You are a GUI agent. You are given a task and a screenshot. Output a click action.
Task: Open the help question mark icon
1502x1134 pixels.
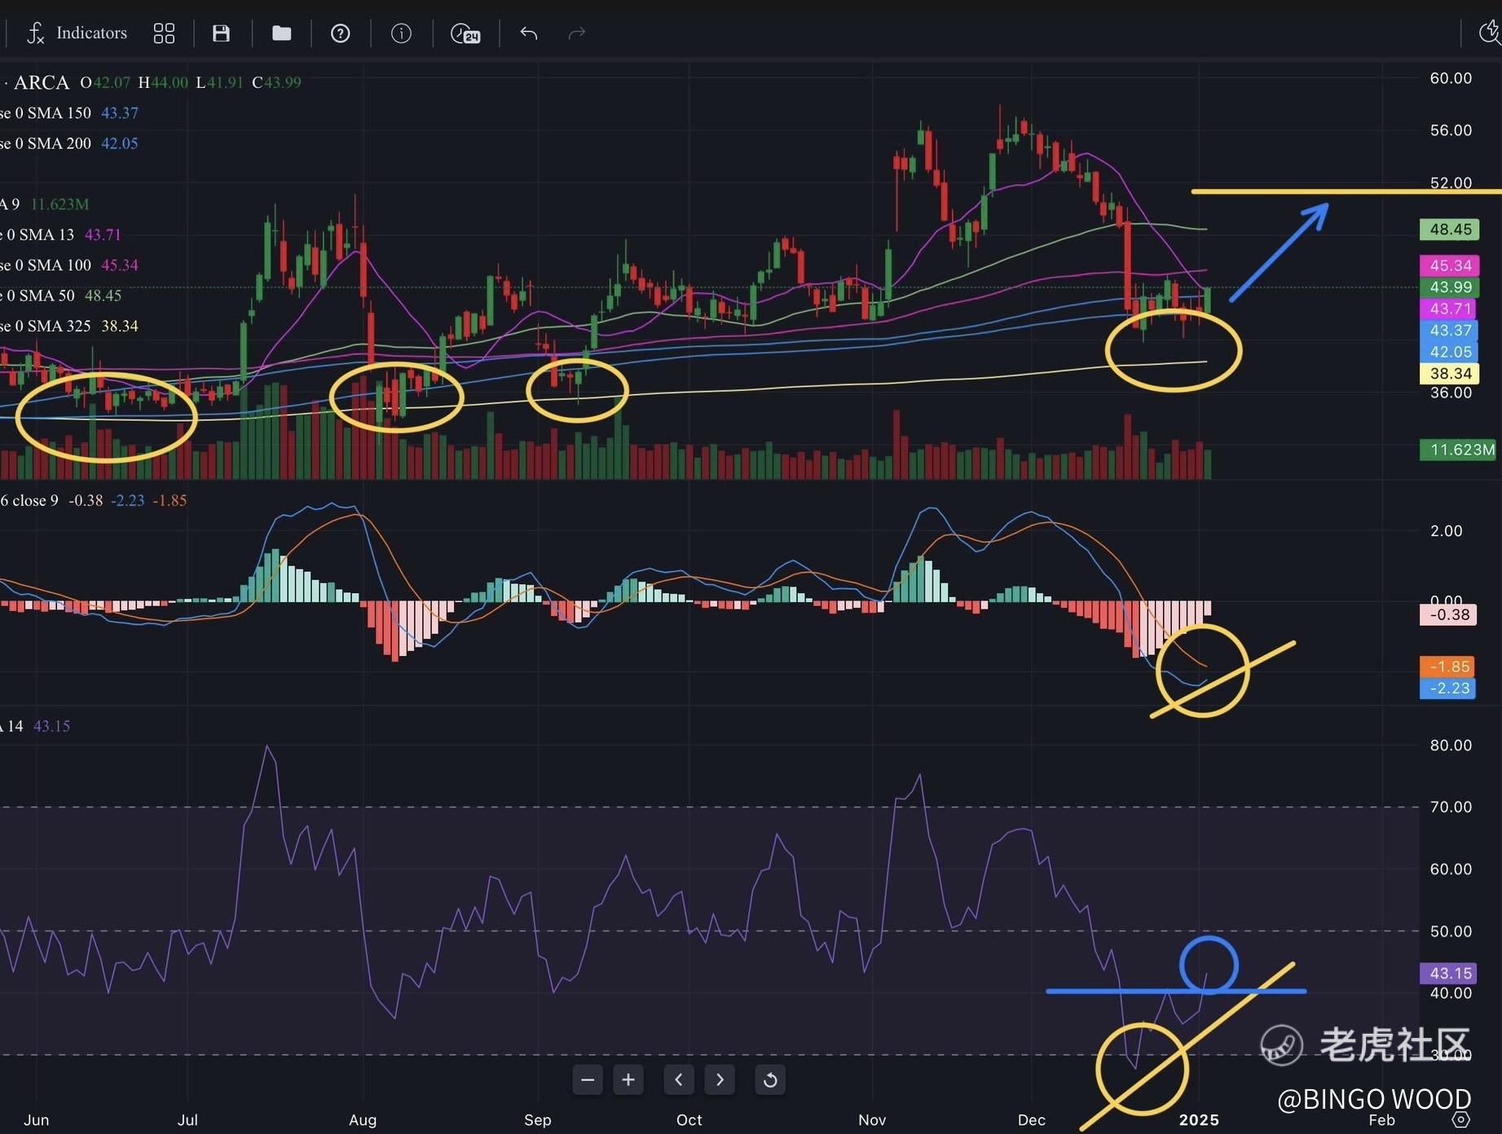340,33
